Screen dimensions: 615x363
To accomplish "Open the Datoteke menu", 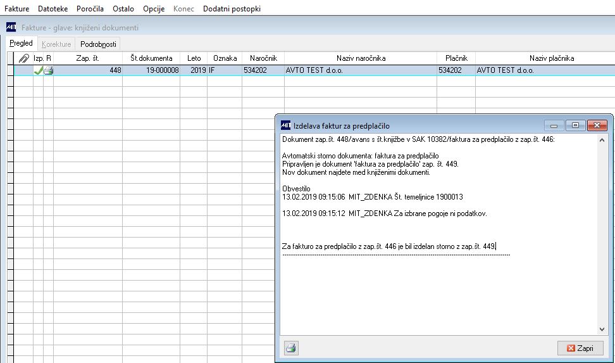I will [53, 9].
